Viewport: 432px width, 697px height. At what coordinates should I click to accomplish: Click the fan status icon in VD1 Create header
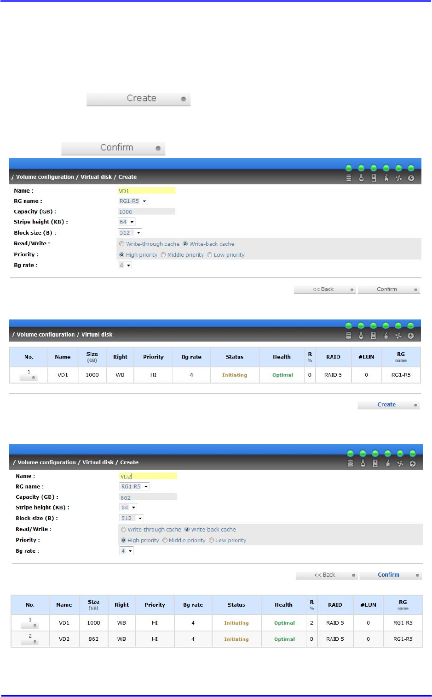click(398, 178)
